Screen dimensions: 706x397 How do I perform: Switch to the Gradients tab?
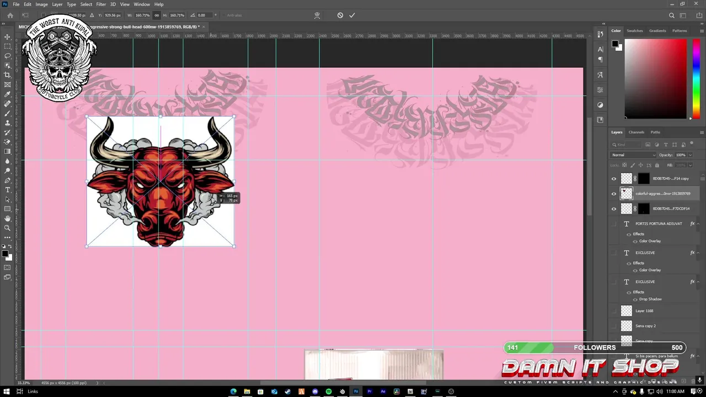[657, 31]
